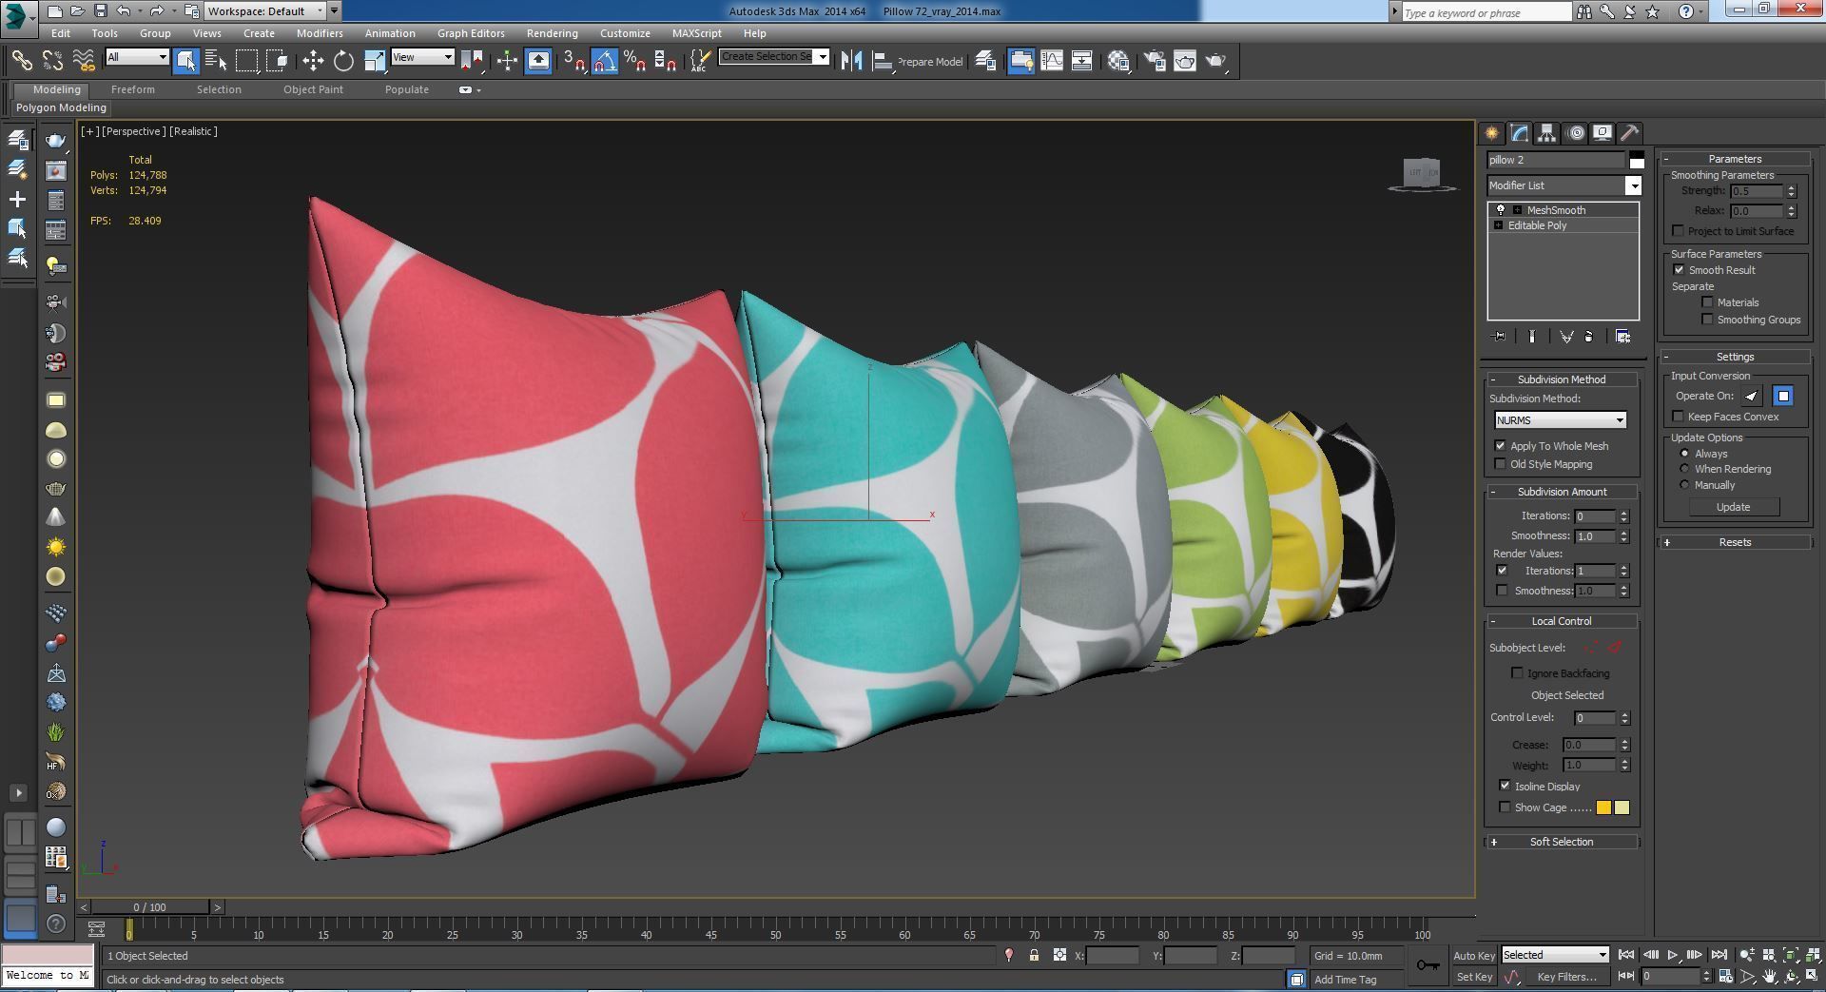Open the View reference coordinate dropdown

point(422,57)
